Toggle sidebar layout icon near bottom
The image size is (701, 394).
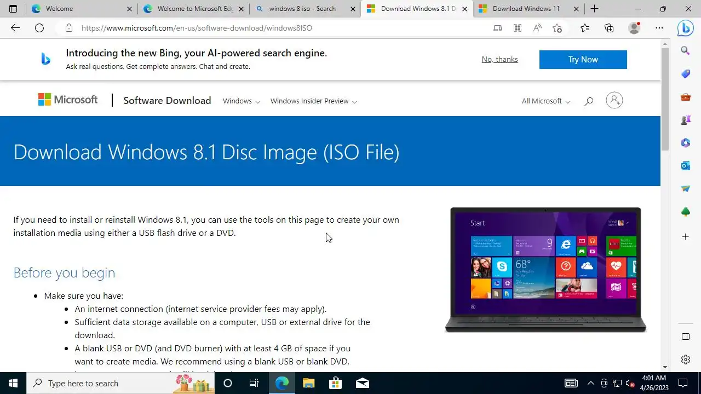coord(686,337)
